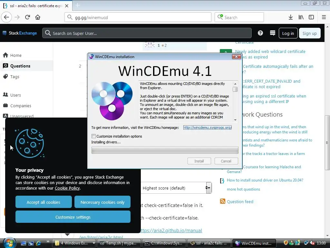Open Companies in left sidebar

point(21,106)
